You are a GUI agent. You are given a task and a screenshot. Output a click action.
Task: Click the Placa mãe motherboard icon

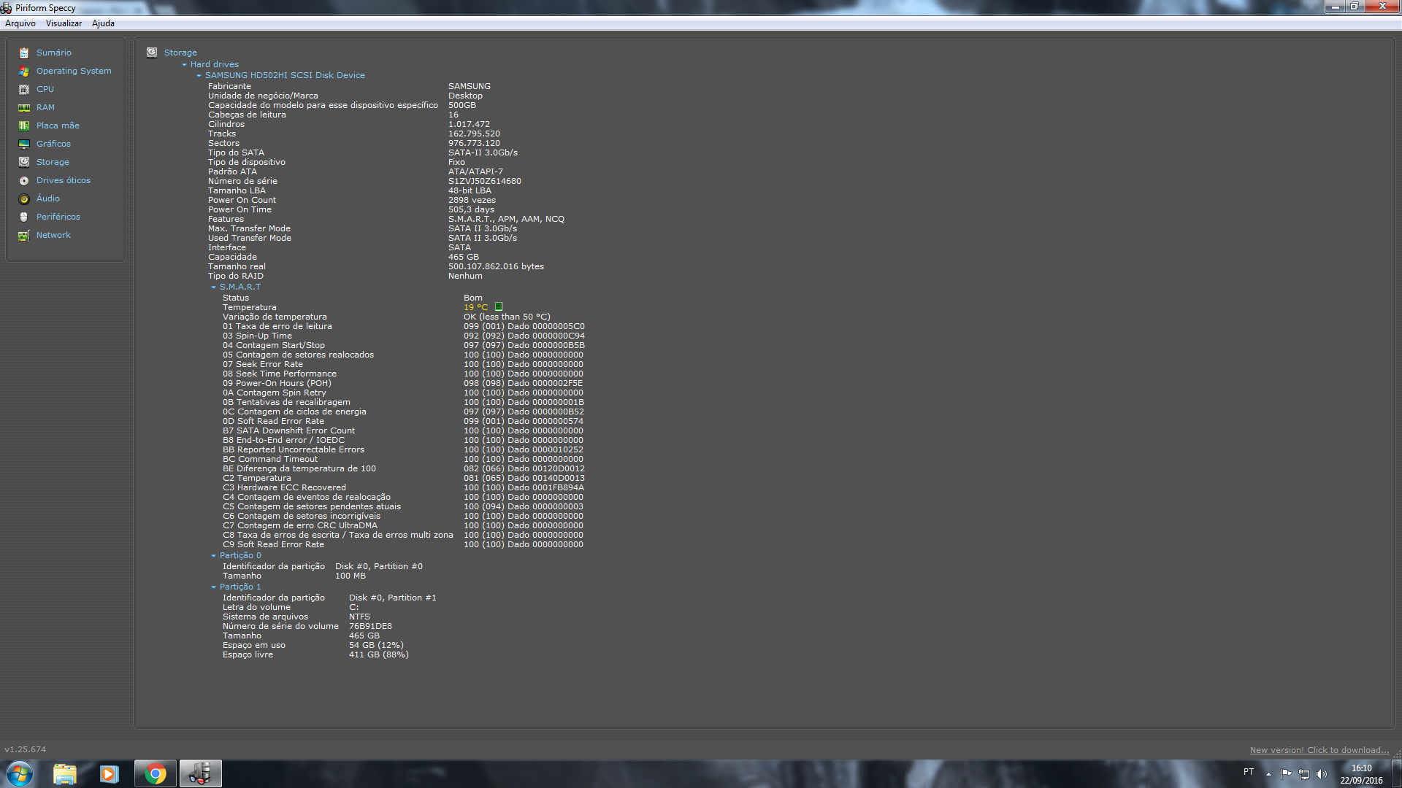click(x=24, y=125)
